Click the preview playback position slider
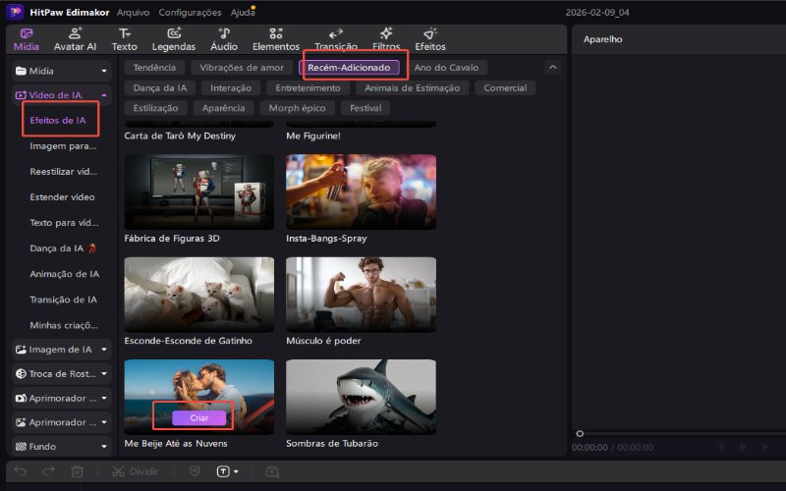The width and height of the screenshot is (786, 491). (581, 433)
